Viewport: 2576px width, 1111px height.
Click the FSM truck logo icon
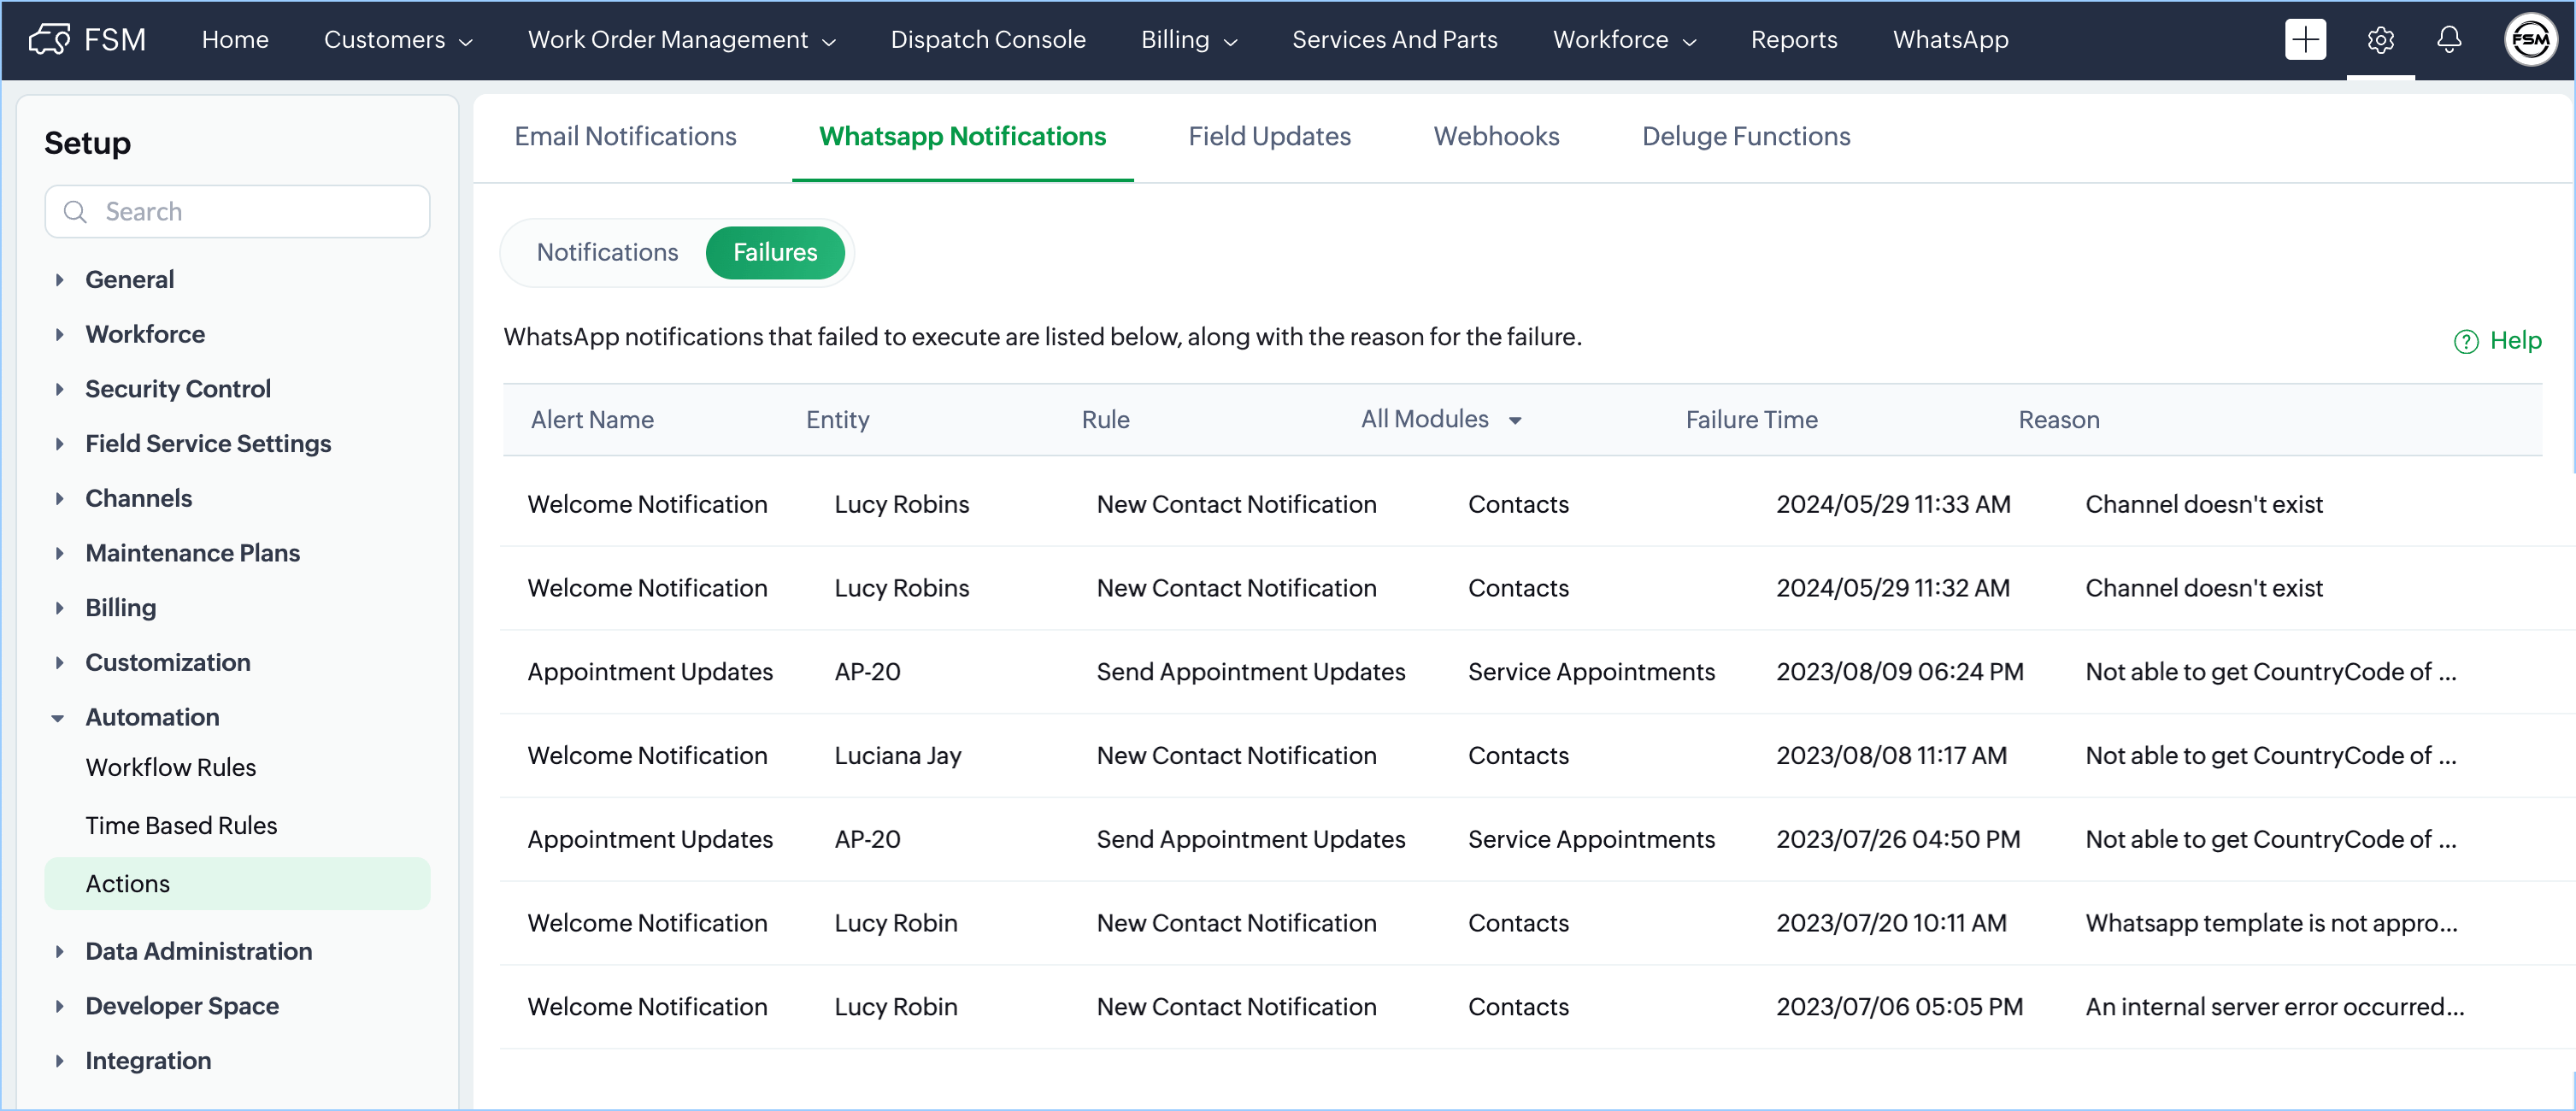coord(50,40)
